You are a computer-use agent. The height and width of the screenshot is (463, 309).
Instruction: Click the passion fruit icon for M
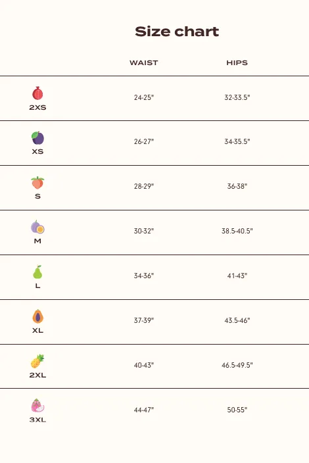coord(37,227)
